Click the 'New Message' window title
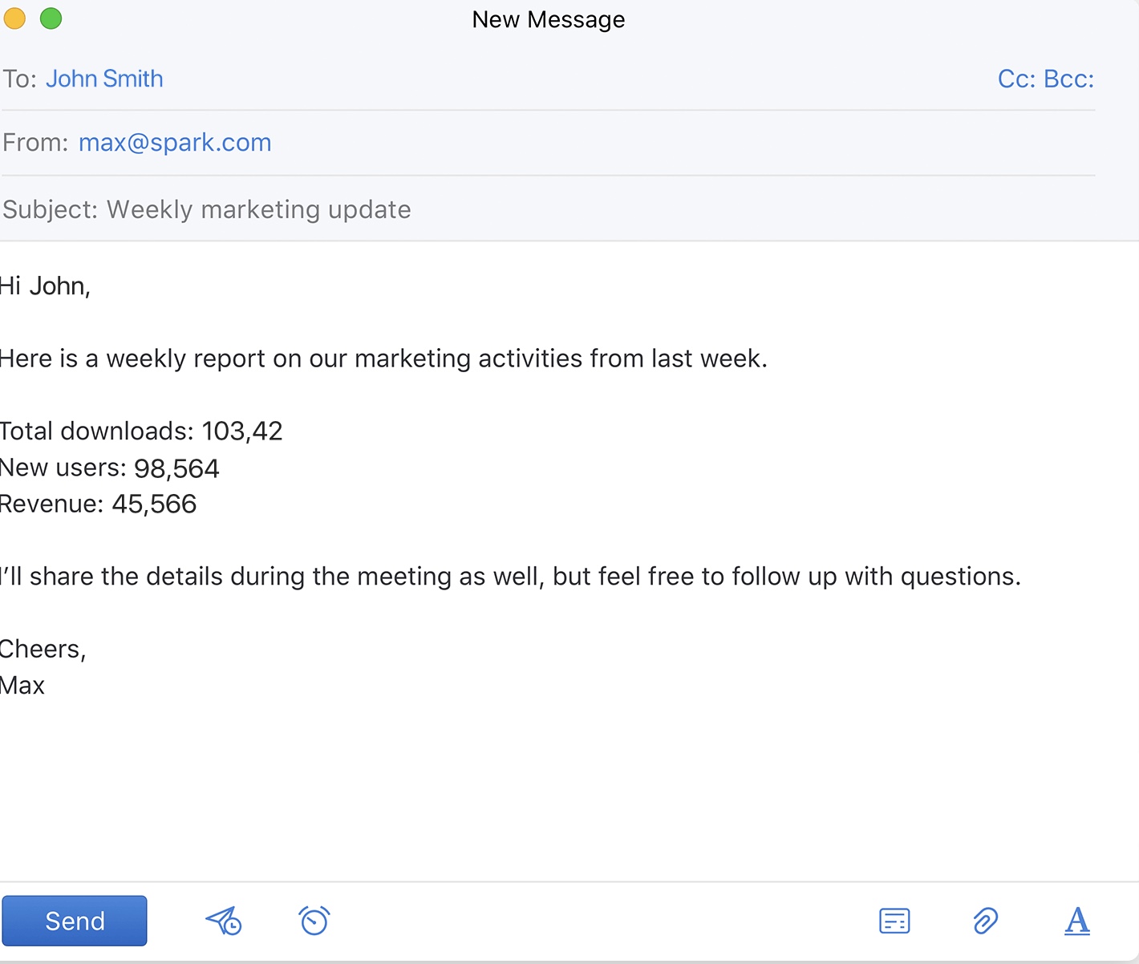This screenshot has height=964, width=1139. click(549, 19)
